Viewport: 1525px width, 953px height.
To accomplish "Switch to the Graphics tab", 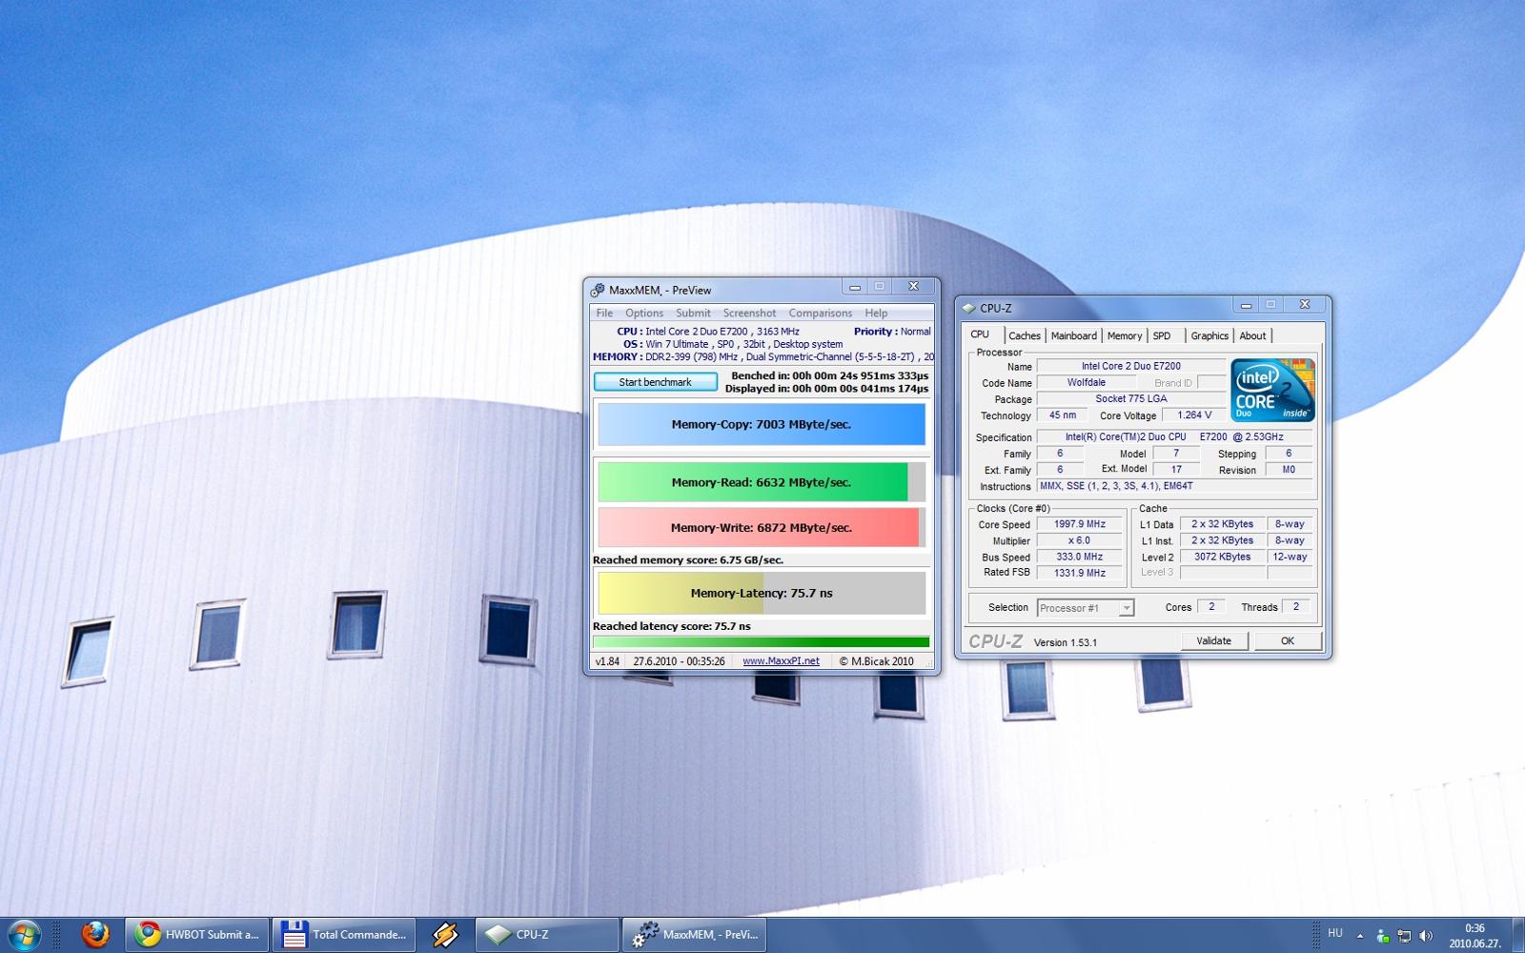I will (1210, 335).
